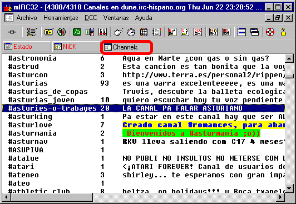The image size is (296, 204).
Task: Open the Timer clock icon
Action: (131, 32)
